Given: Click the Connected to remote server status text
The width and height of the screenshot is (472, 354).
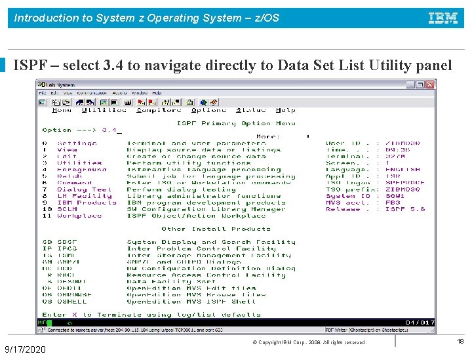Looking at the screenshot, I should (x=135, y=330).
